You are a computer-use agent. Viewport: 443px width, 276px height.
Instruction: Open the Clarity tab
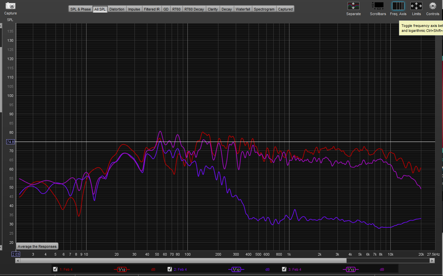point(213,9)
